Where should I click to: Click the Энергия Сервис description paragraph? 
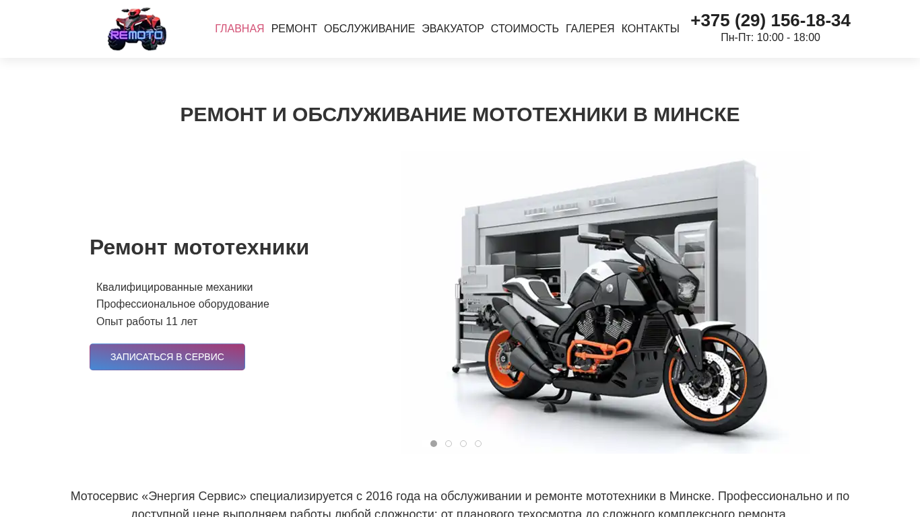(460, 505)
